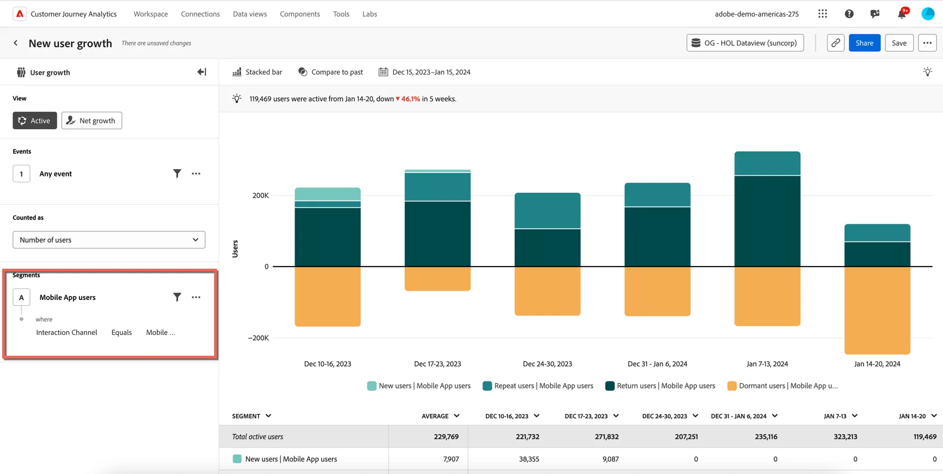Click the filter icon for Mobile App users
Screen dimensions: 943x474
click(177, 297)
